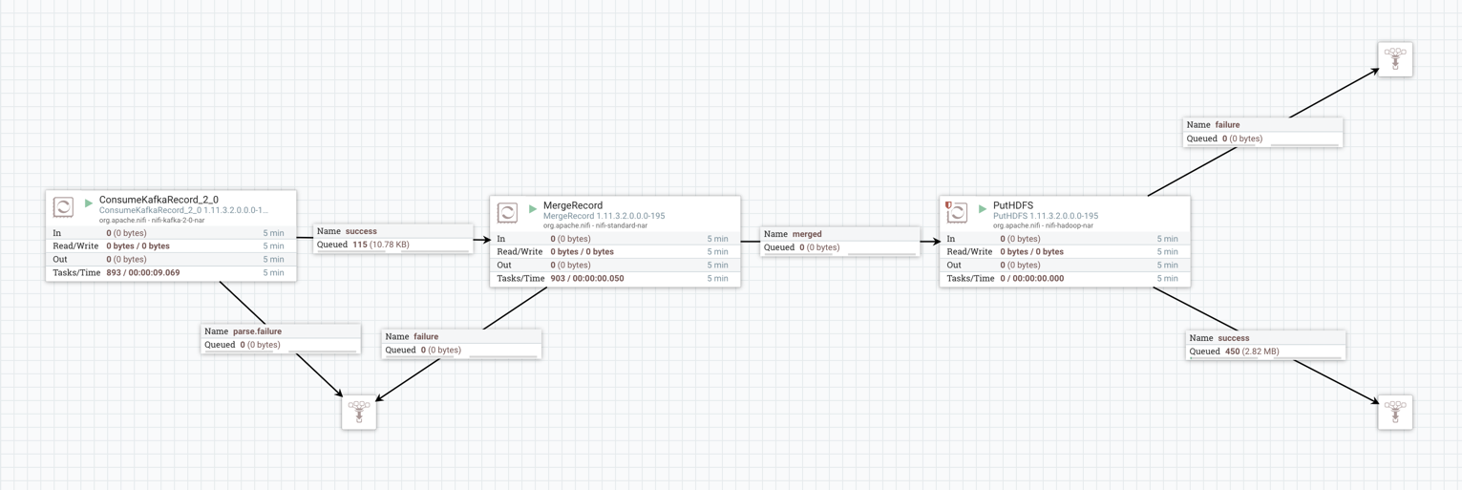Select the failure connection leaving PutHDFS
The height and width of the screenshot is (490, 1462).
(1262, 132)
